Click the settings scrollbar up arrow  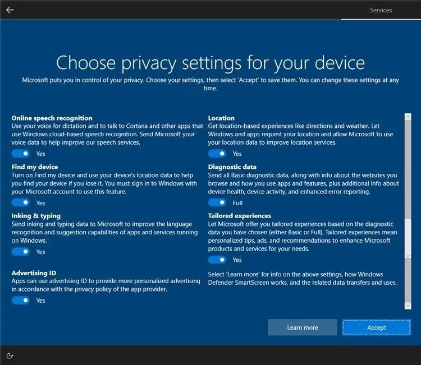point(408,117)
